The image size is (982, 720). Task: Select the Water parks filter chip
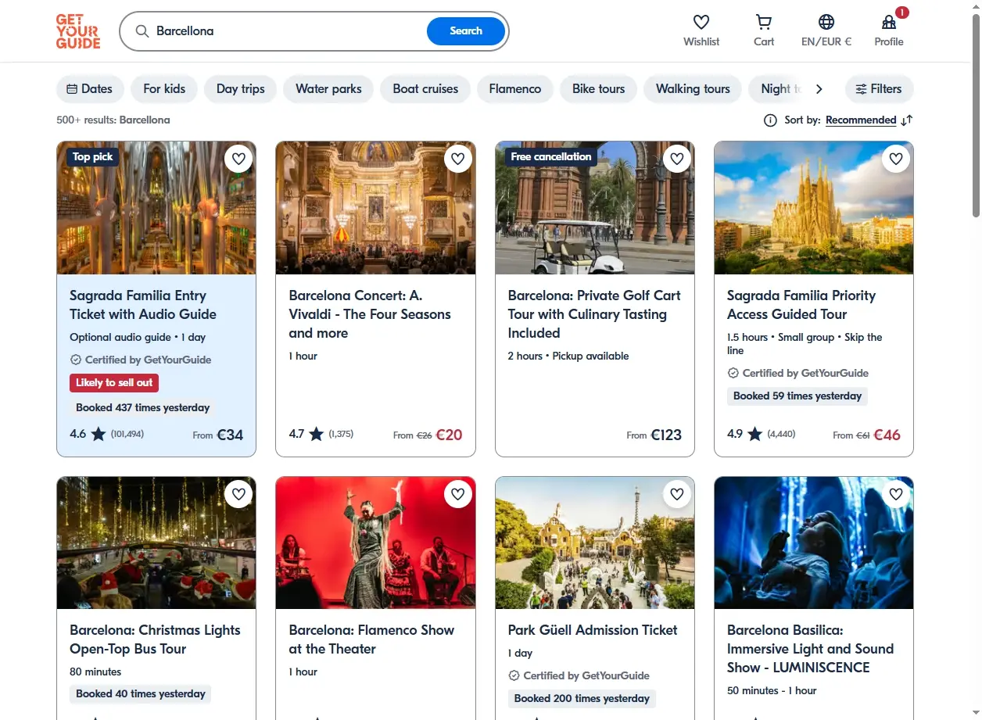point(328,89)
